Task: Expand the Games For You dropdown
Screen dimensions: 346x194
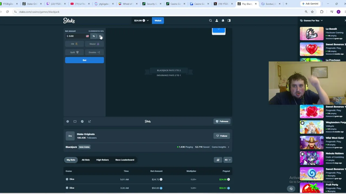Action: point(311,20)
